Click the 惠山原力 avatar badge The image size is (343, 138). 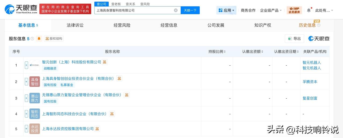(x=35, y=98)
